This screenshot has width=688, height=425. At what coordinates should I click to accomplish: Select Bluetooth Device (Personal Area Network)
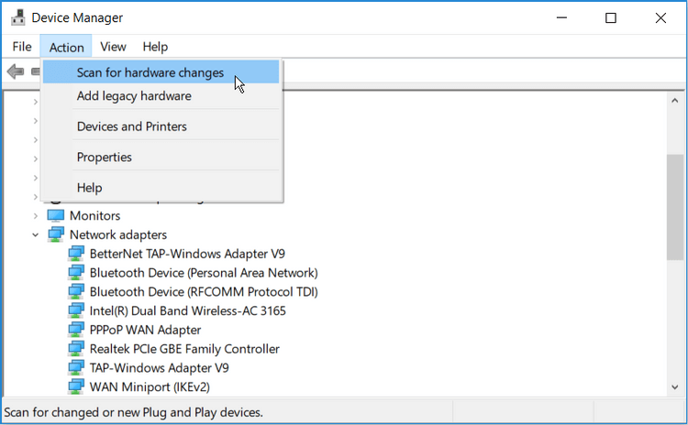(x=204, y=273)
